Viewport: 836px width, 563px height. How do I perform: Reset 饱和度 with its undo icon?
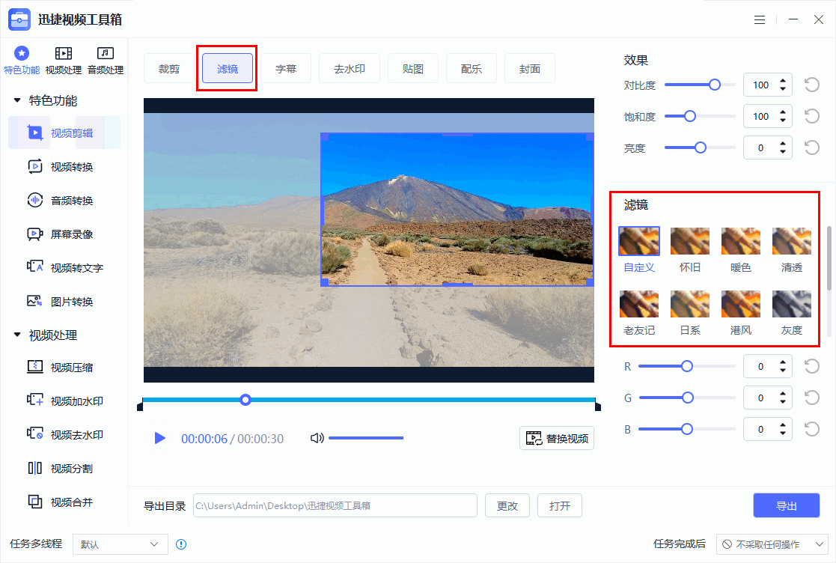pyautogui.click(x=811, y=116)
